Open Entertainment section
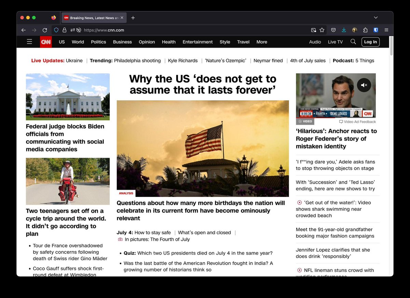Image resolution: width=410 pixels, height=298 pixels. click(197, 42)
